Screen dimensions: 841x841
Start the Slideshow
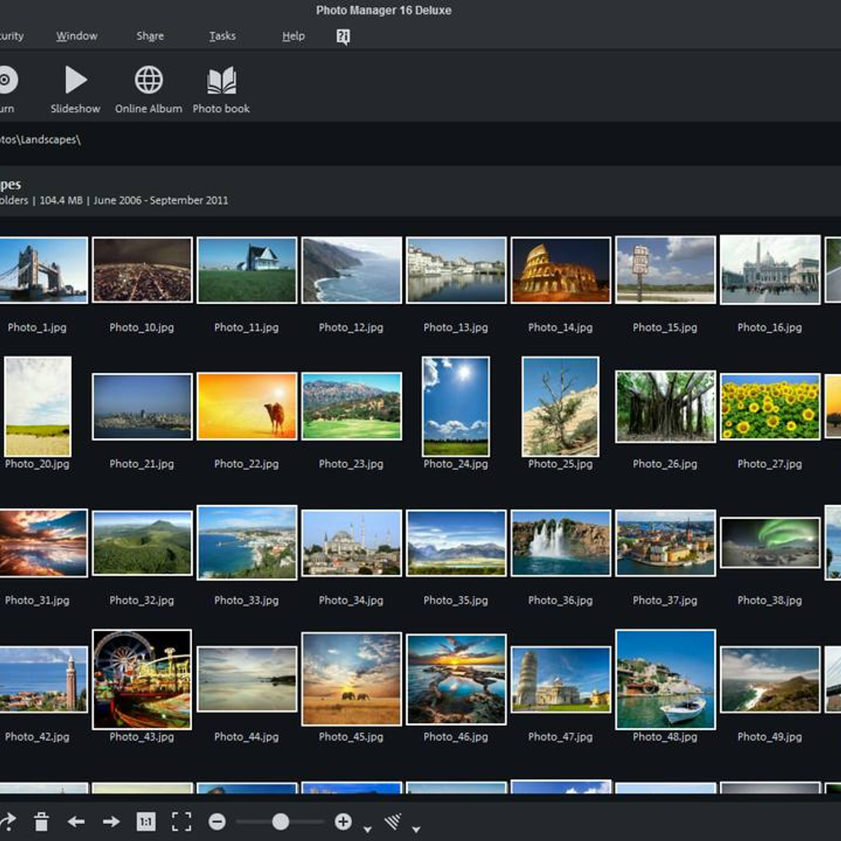click(x=76, y=89)
